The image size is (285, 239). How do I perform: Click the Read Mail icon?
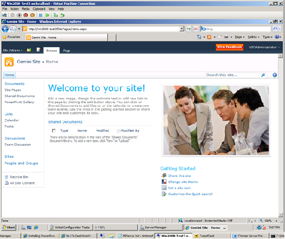click(x=220, y=37)
